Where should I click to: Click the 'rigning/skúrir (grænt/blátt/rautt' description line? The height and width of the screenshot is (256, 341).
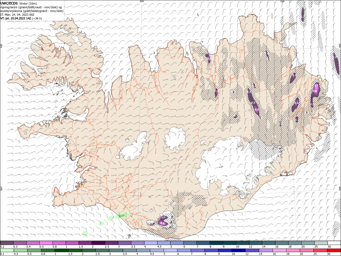coord(31,7)
